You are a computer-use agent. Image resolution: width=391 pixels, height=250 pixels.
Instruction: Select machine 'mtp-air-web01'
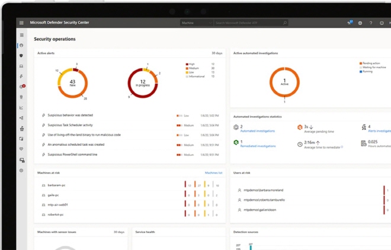point(57,205)
